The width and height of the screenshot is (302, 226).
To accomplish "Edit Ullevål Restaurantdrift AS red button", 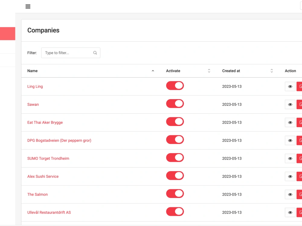I will [x=299, y=212].
